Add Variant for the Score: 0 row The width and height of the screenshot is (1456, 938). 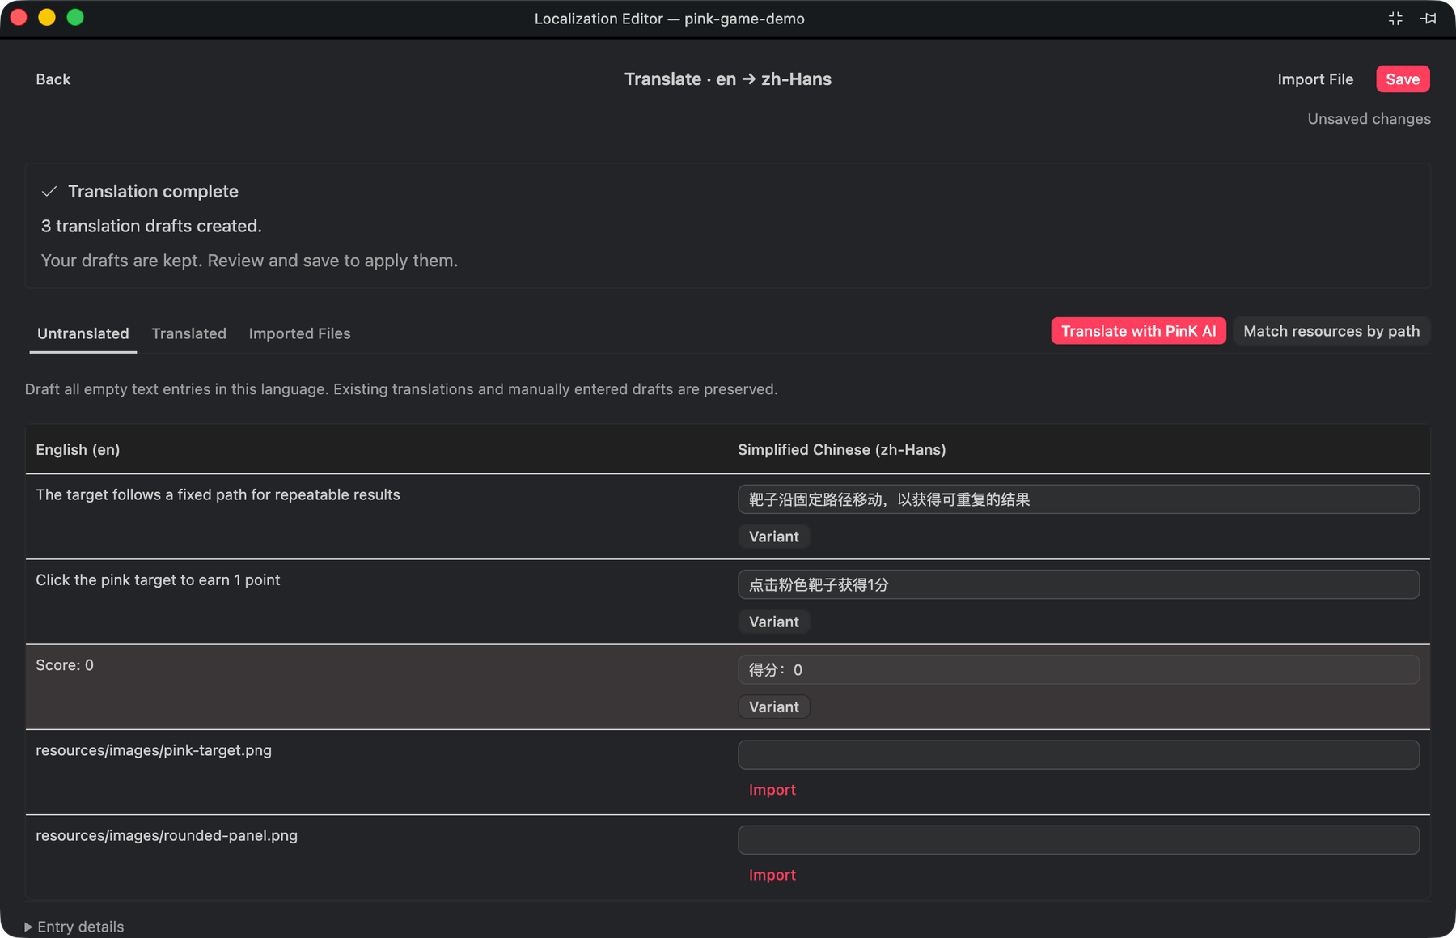(x=773, y=707)
